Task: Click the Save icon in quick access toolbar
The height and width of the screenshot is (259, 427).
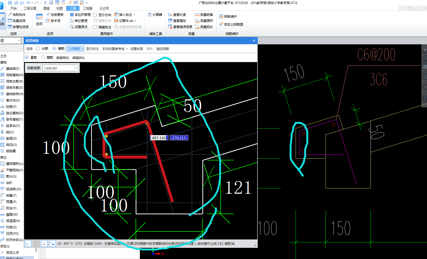Action: click(x=10, y=3)
